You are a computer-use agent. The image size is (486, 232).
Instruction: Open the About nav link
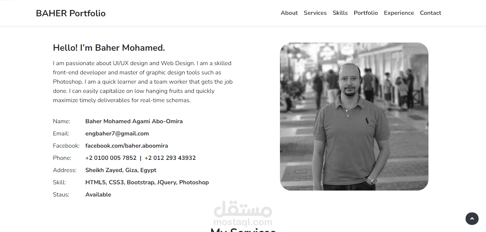coord(289,13)
